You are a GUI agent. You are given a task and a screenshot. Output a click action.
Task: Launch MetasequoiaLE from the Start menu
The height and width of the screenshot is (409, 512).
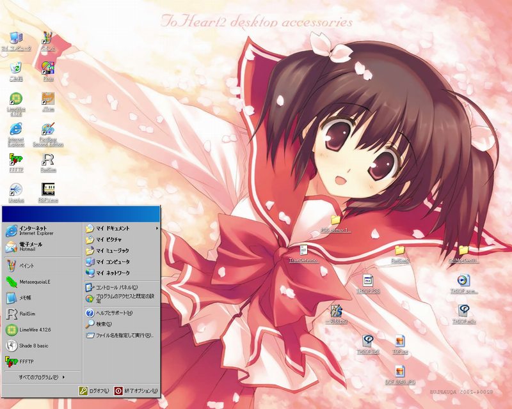[x=42, y=282]
